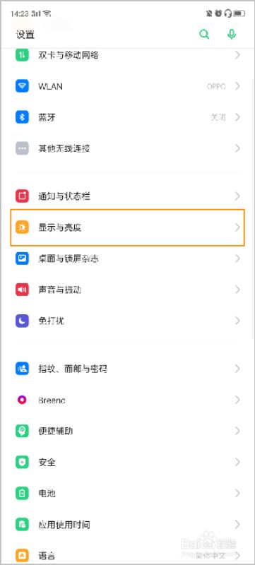Tap the Breeno circle icon
The width and height of the screenshot is (255, 565).
coord(22,400)
